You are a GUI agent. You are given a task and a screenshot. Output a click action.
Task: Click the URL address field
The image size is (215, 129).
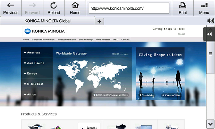129,8
